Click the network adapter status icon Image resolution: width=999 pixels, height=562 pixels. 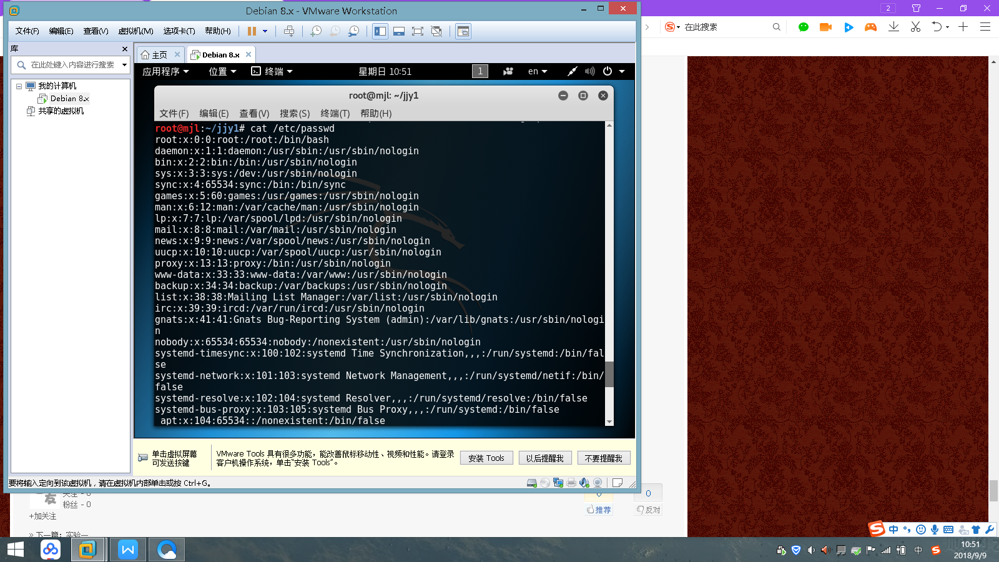(558, 483)
